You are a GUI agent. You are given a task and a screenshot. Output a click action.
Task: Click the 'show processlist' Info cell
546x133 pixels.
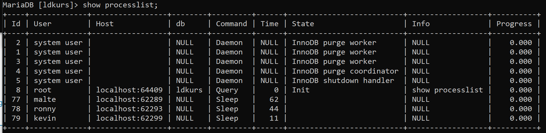447,90
